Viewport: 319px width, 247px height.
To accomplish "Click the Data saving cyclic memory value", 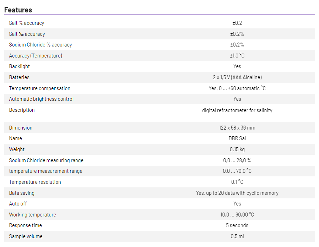I will [237, 193].
